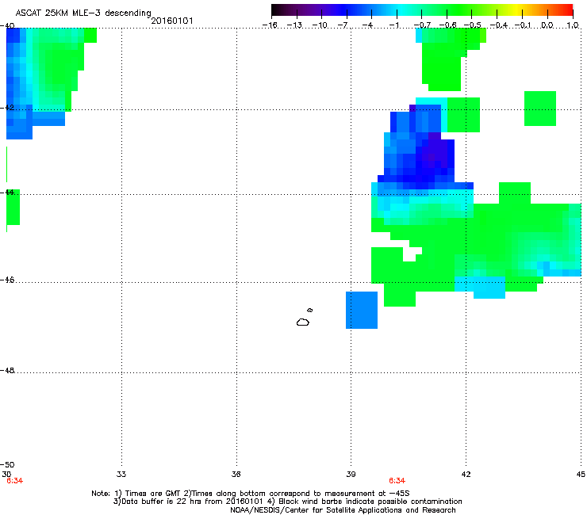Click the -0.5 label on the color scale
This screenshot has height=515, width=587.
pos(473,25)
